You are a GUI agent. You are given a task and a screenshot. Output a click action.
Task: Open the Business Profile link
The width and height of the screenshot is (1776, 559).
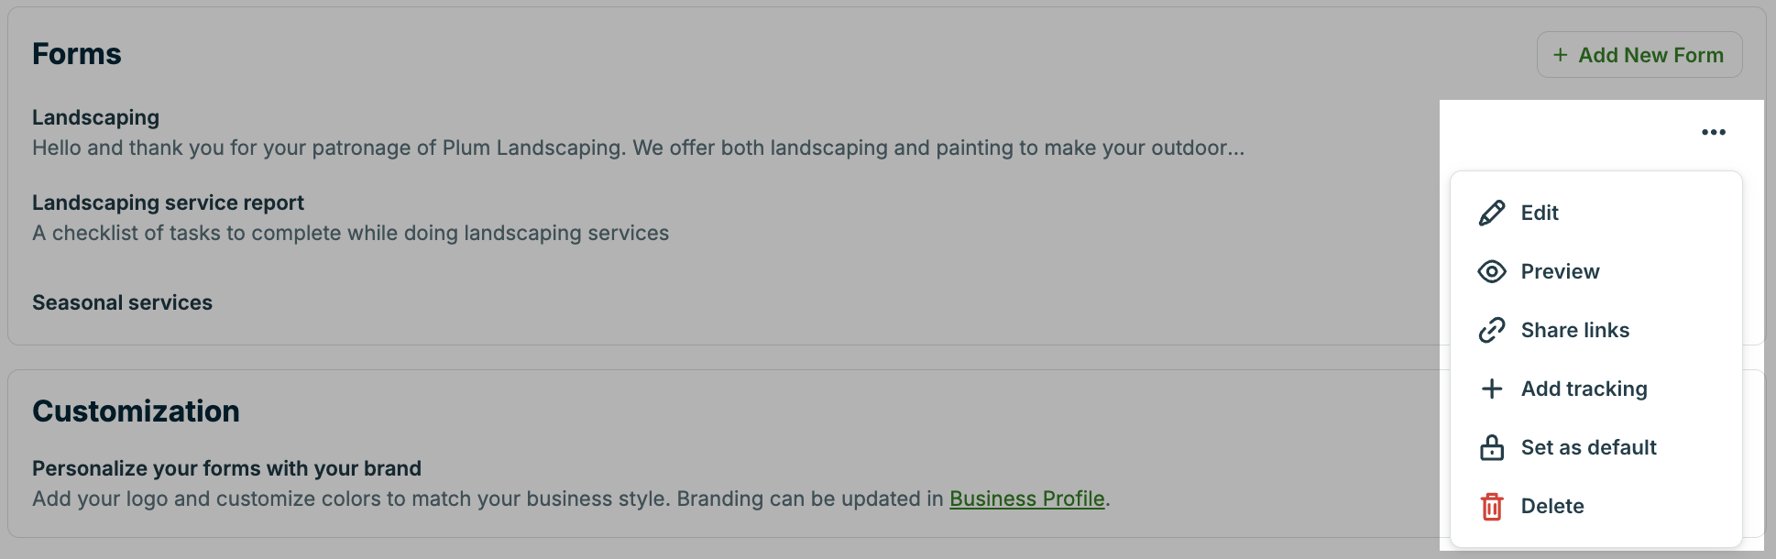pyautogui.click(x=1026, y=499)
